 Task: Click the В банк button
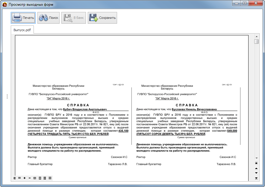click(x=74, y=18)
